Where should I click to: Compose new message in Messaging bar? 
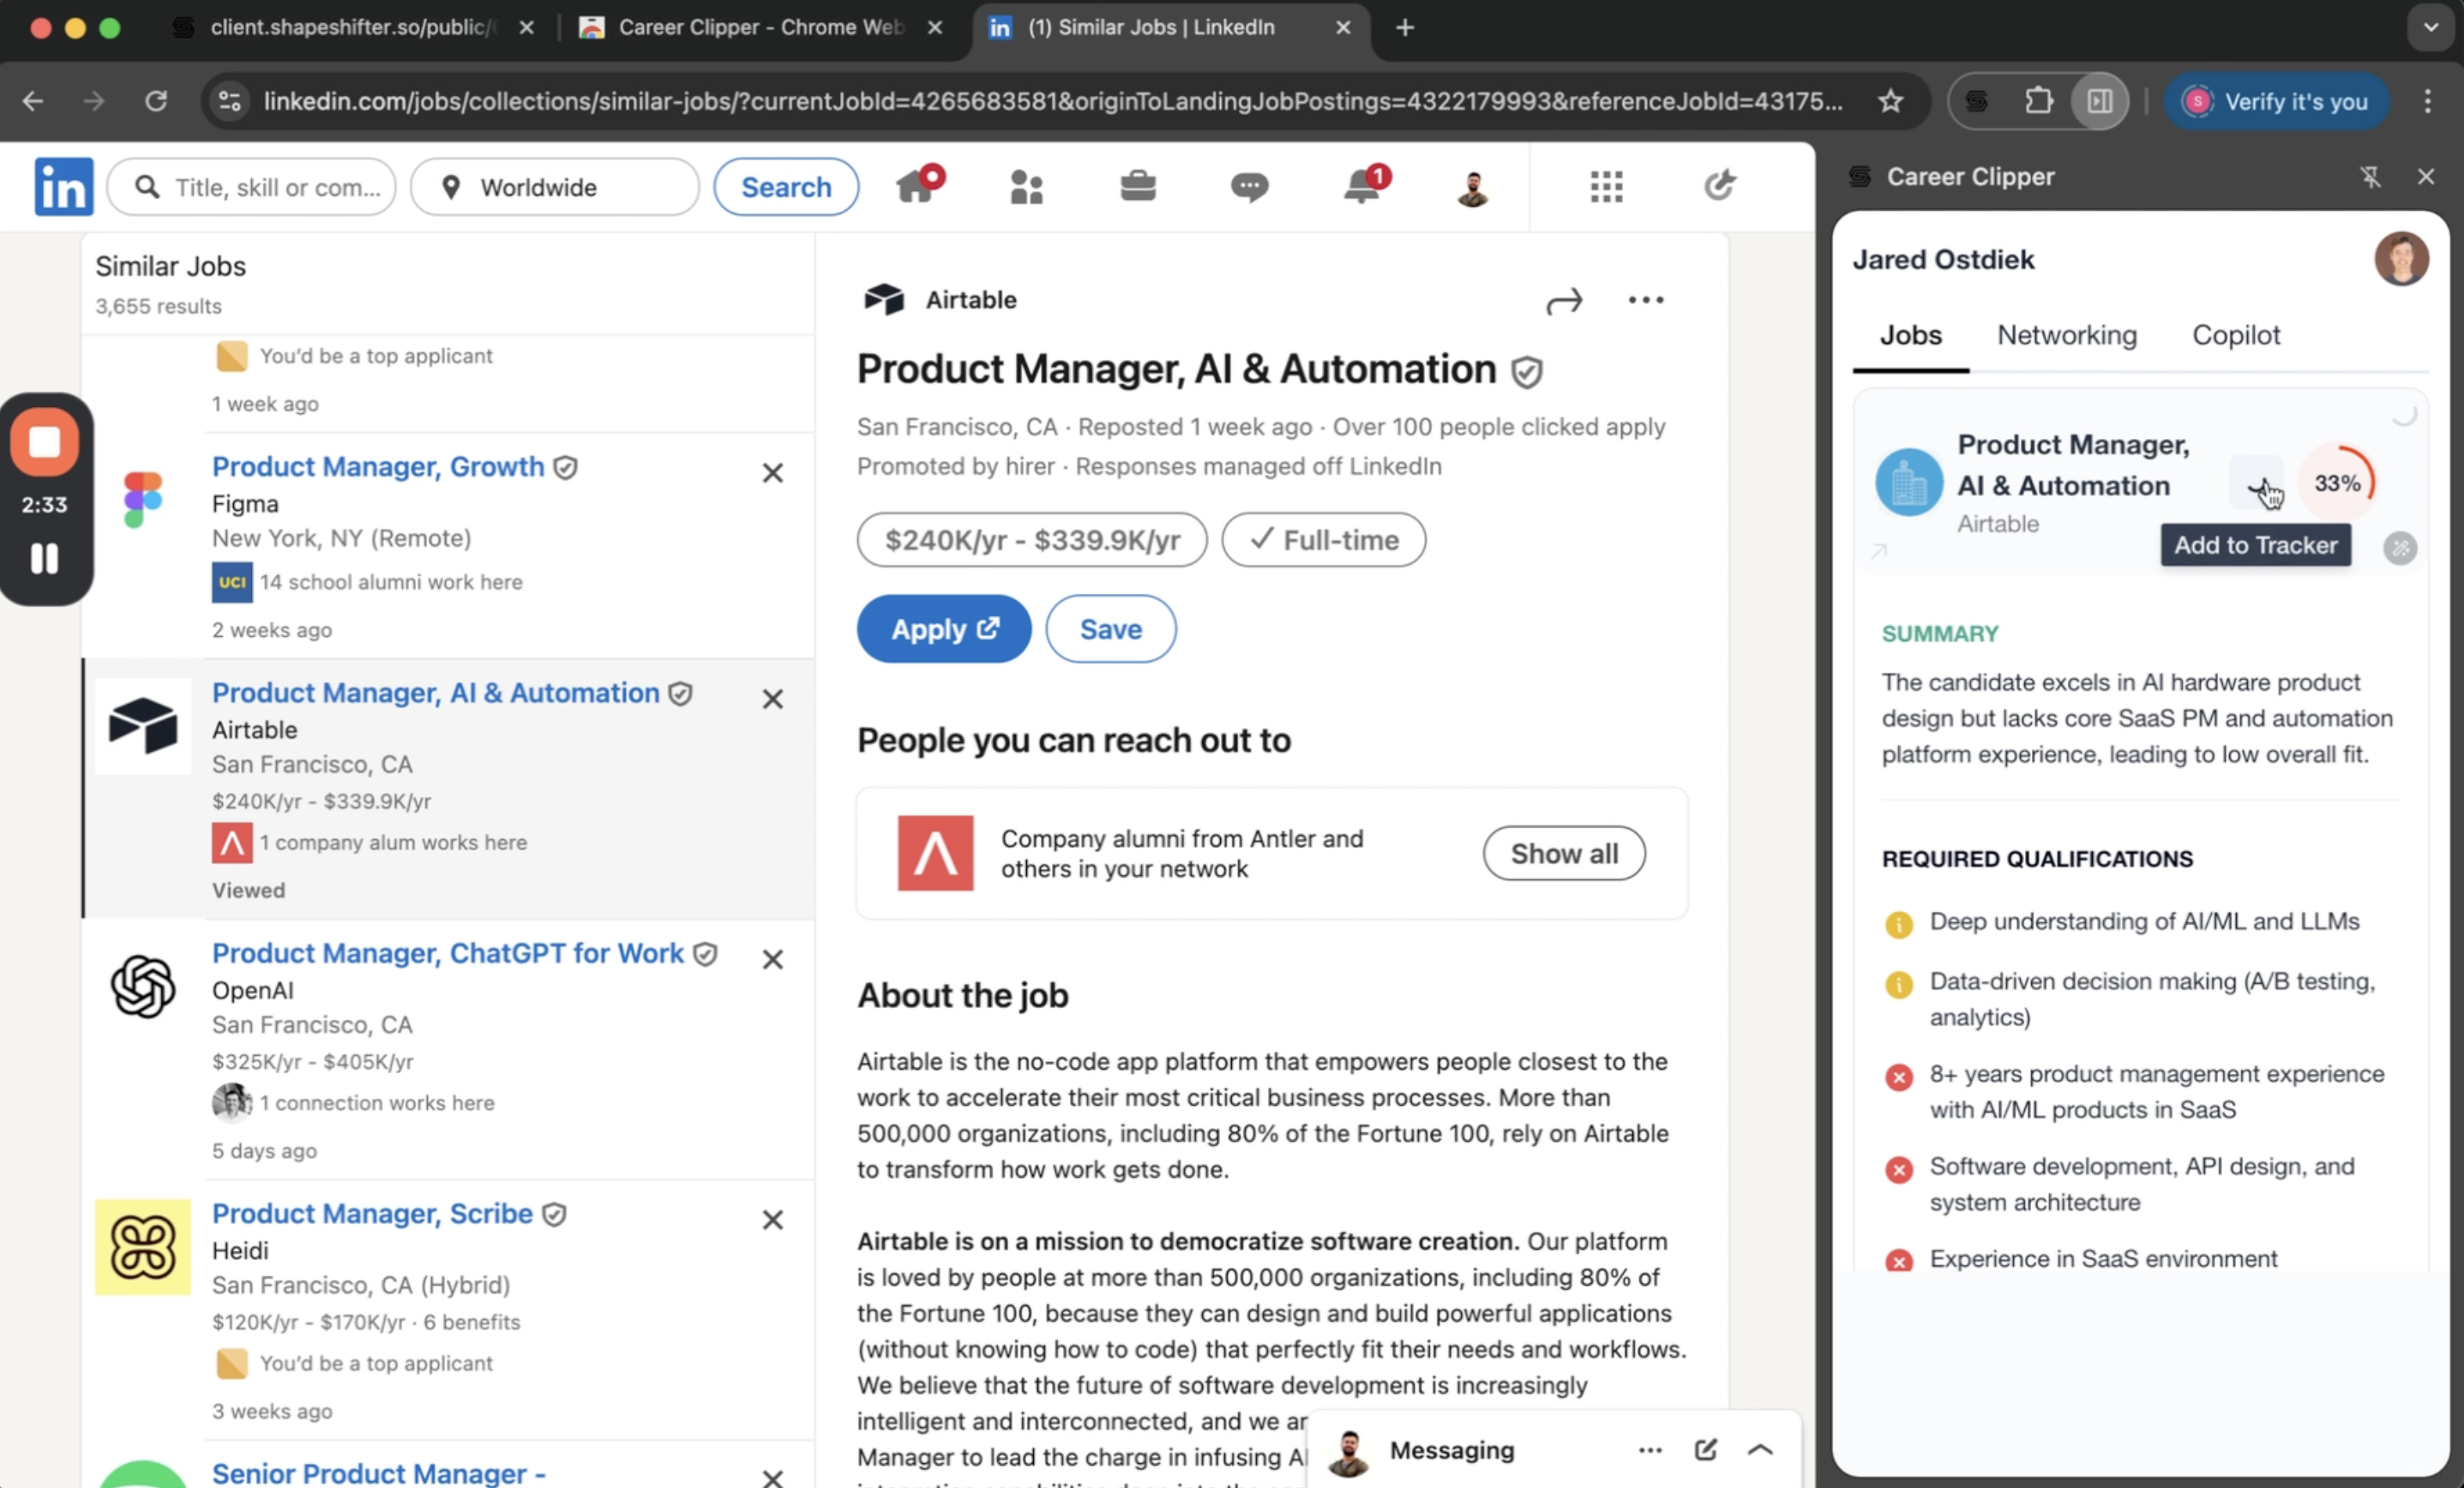click(1705, 1449)
